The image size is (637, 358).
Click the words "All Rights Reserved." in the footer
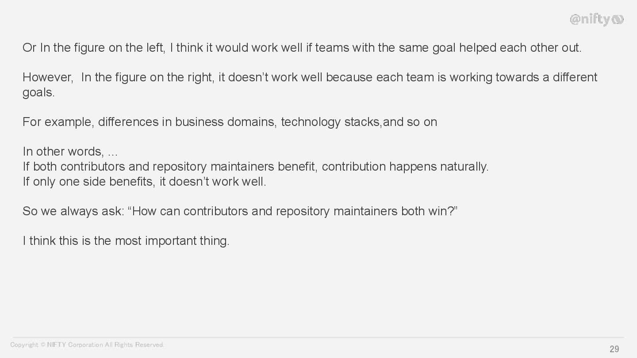point(134,345)
